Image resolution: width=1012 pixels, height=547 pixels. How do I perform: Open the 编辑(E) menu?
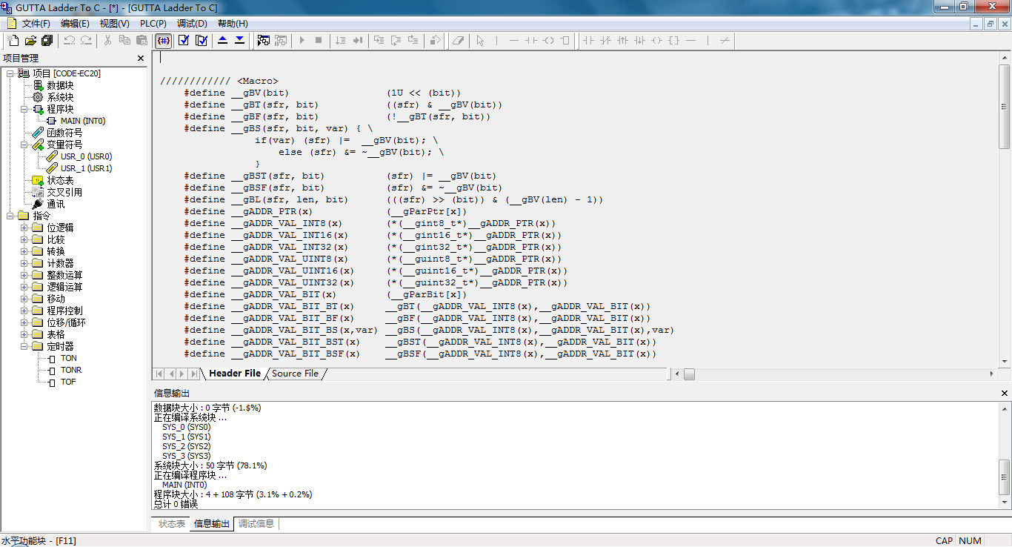click(x=75, y=24)
